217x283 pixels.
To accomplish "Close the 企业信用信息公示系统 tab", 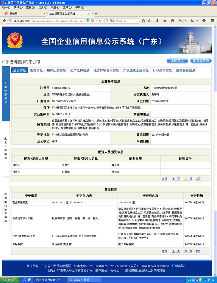I will 89,13.
